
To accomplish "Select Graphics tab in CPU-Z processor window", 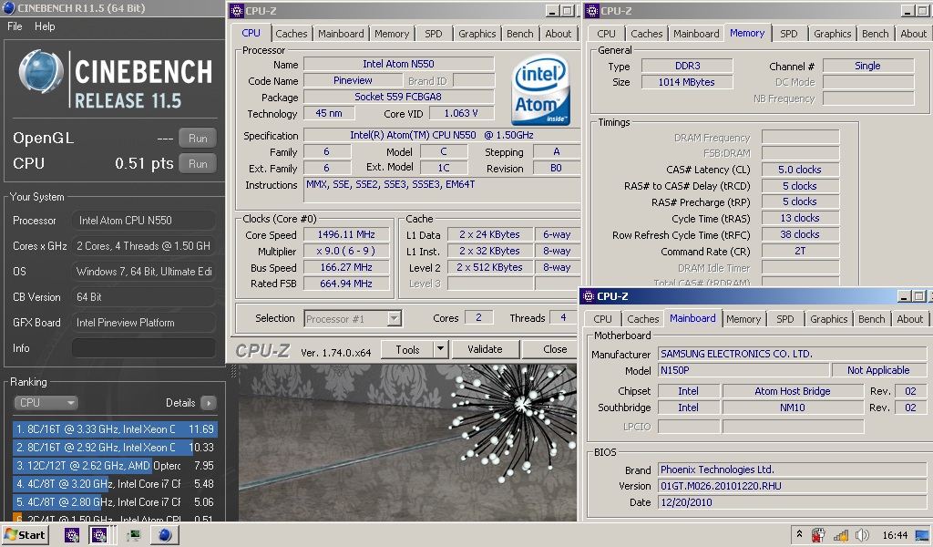I will (x=477, y=34).
